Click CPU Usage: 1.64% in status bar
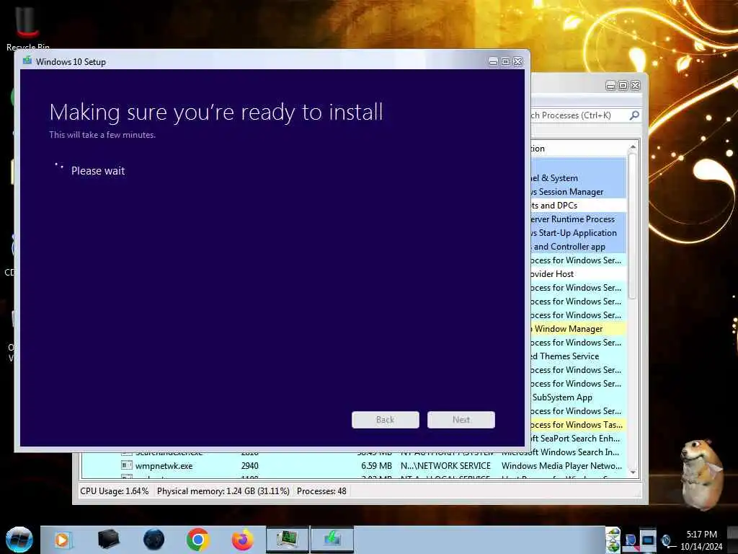 [115, 491]
